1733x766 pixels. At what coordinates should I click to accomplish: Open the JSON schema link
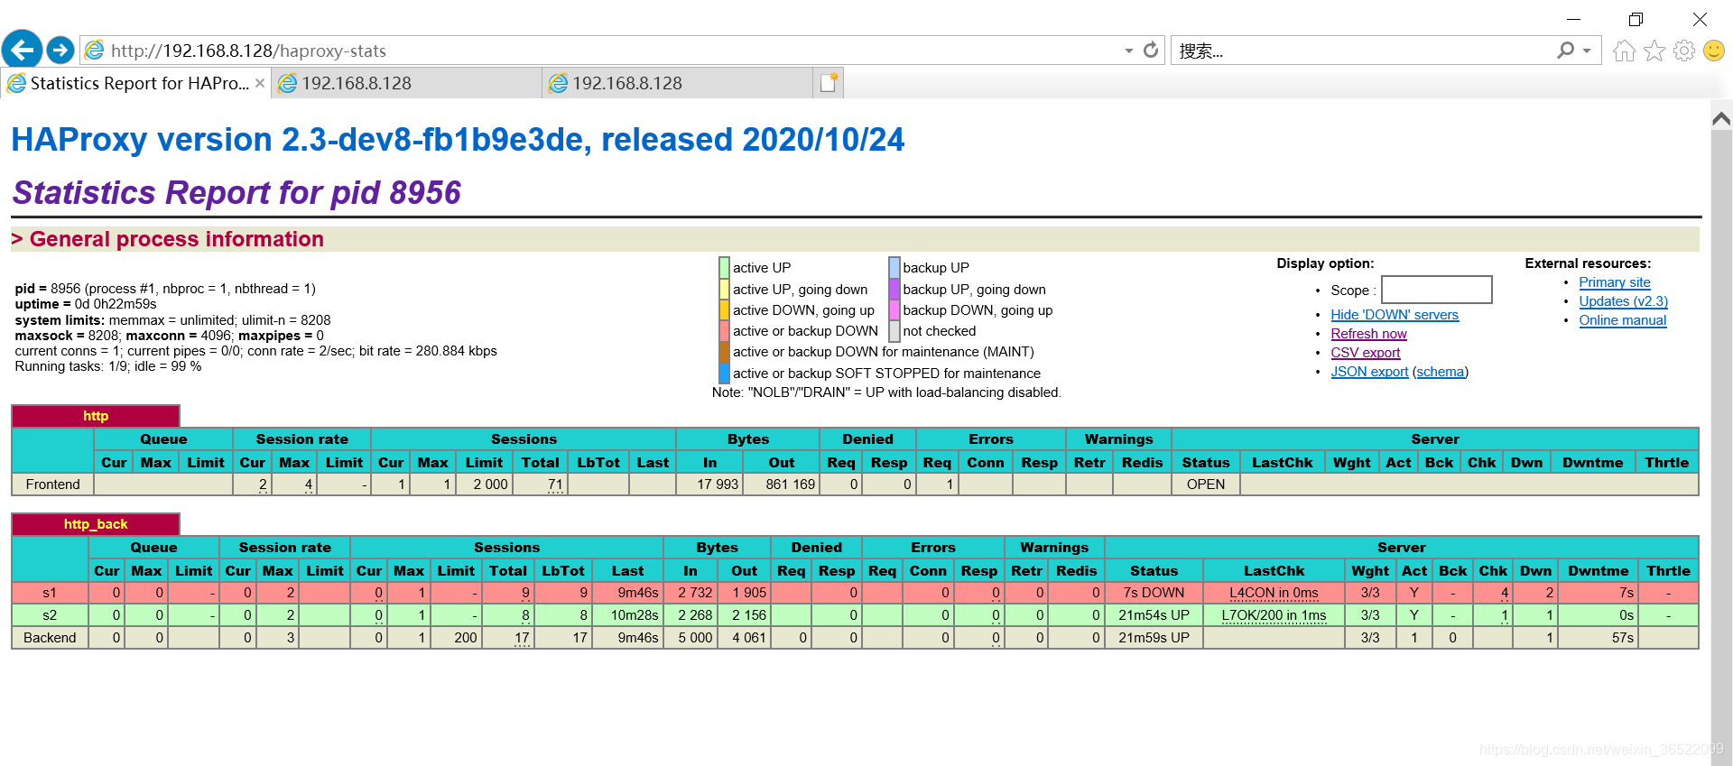click(1441, 371)
